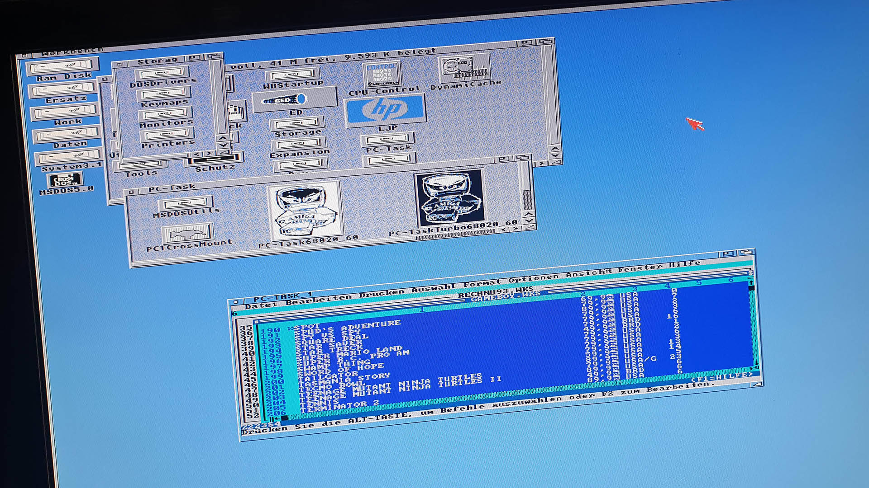Open the Fenster menu
The height and width of the screenshot is (488, 869).
(640, 267)
